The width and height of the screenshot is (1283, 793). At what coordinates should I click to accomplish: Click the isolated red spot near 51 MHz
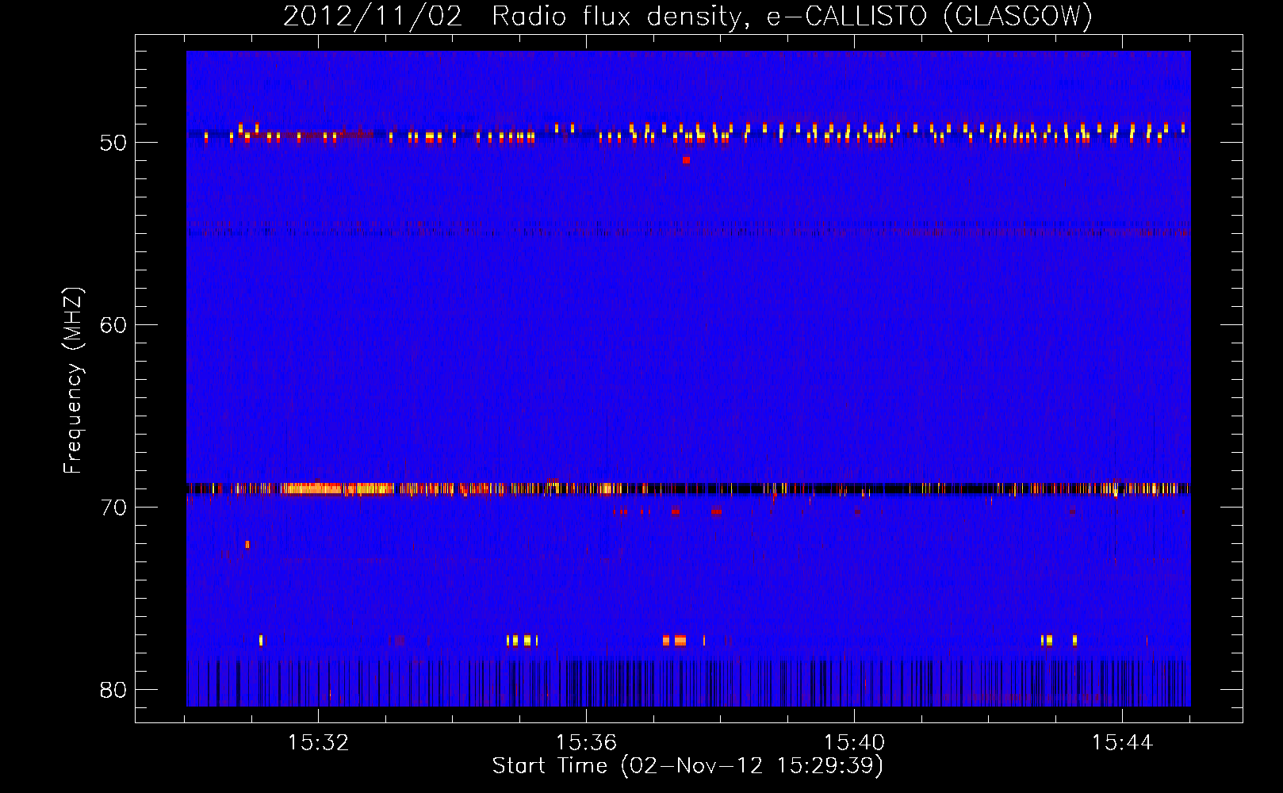686,160
